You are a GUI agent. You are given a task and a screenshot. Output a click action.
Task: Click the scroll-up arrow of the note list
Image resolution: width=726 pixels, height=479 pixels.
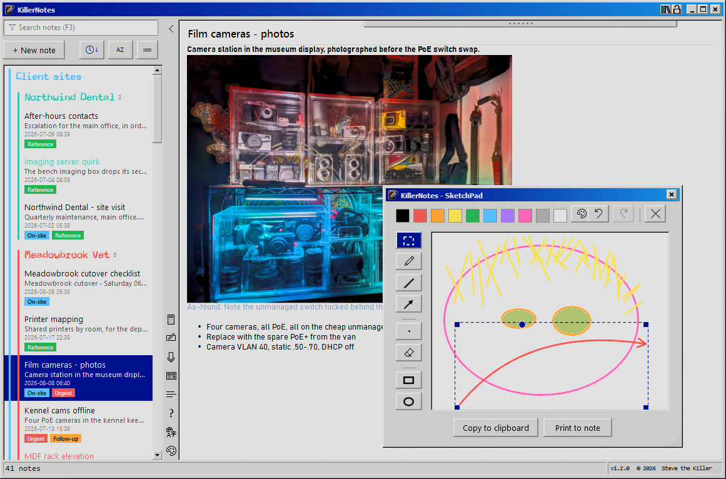(157, 70)
